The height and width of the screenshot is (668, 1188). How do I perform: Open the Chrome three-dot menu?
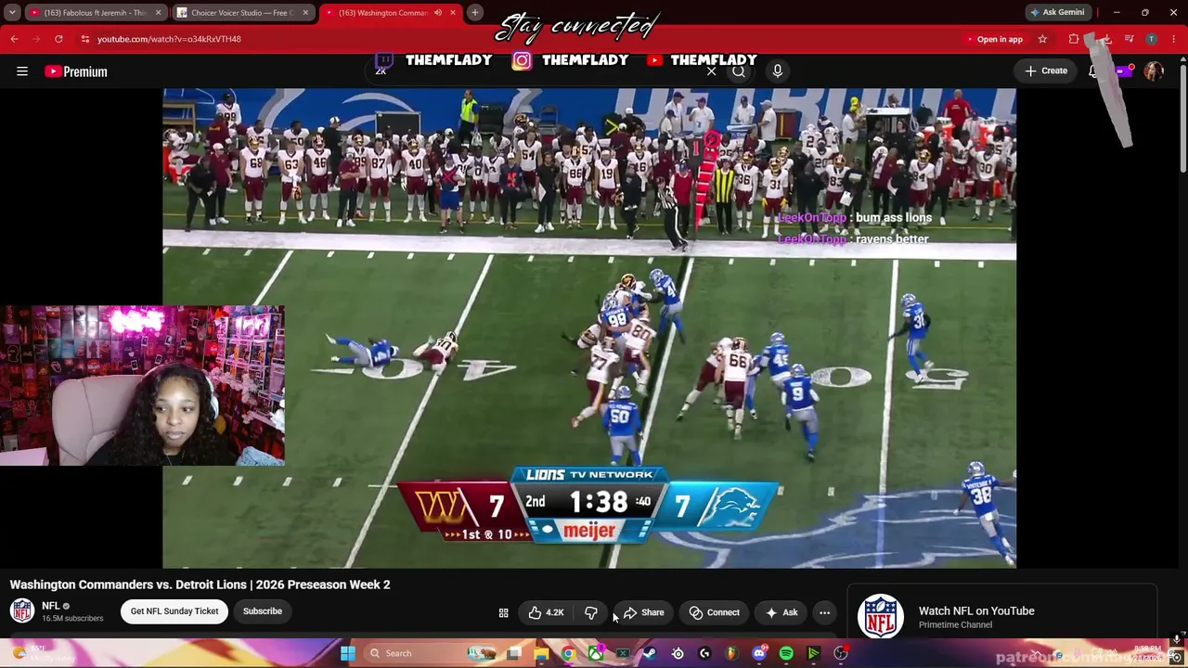1174,39
